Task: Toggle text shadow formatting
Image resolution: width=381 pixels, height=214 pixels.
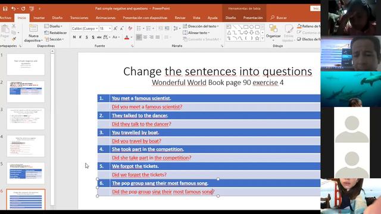Action: click(x=93, y=37)
